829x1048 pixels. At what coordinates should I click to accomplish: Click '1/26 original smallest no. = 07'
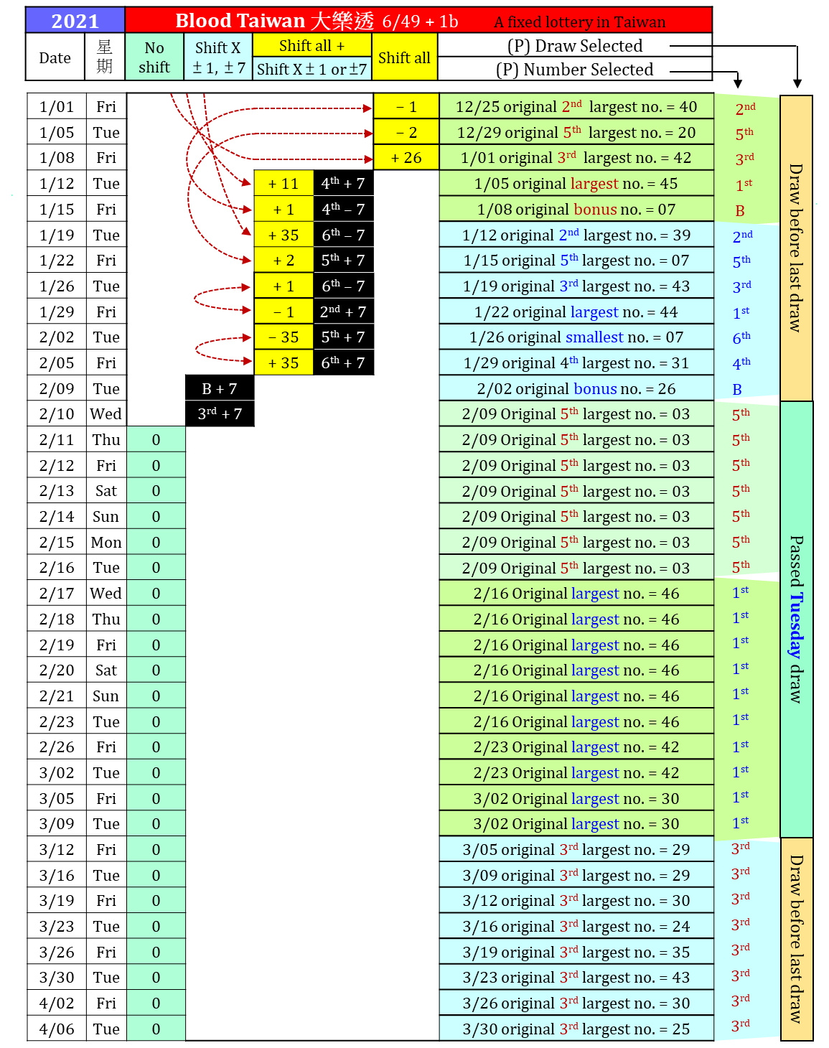click(x=576, y=337)
